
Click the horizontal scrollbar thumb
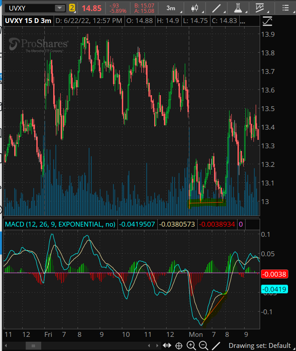(x=33, y=346)
